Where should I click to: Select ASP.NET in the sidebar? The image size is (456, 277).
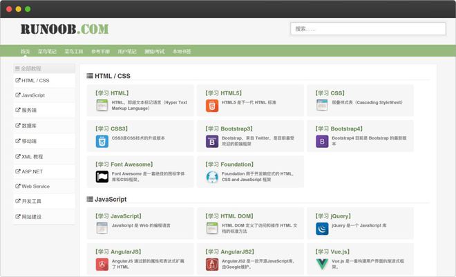44,171
